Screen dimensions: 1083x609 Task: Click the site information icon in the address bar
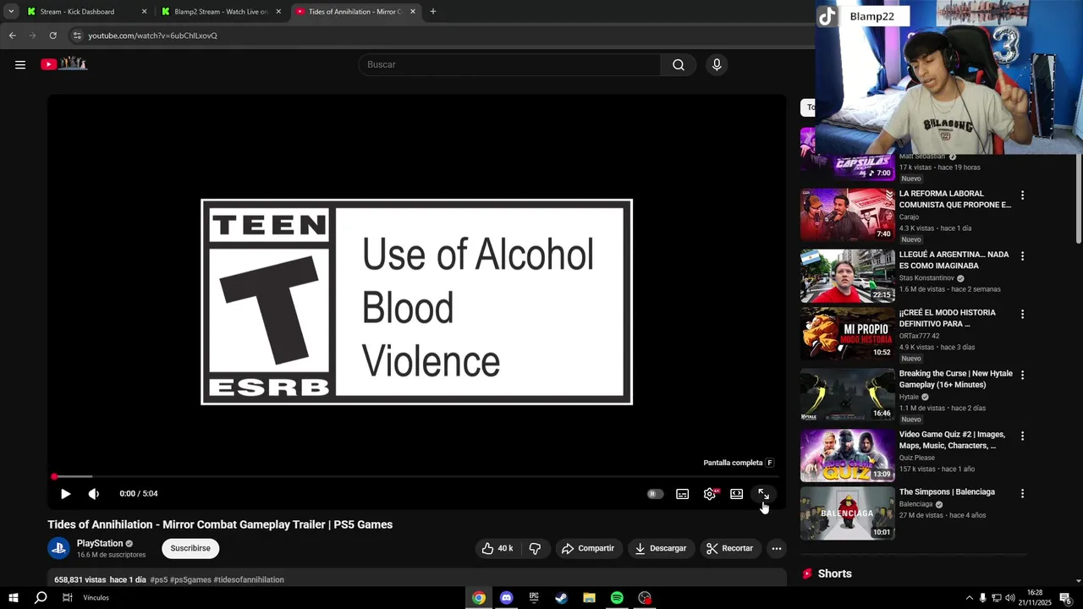click(x=77, y=36)
